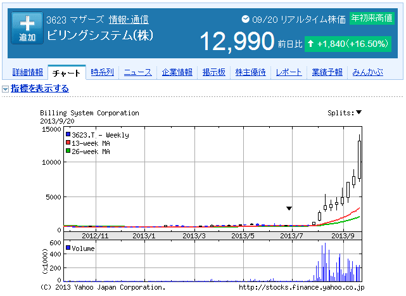Click the +1,840(+16.50%) change value

point(353,44)
